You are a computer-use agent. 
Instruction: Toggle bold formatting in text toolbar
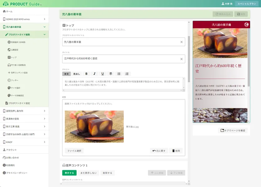pyautogui.click(x=86, y=74)
